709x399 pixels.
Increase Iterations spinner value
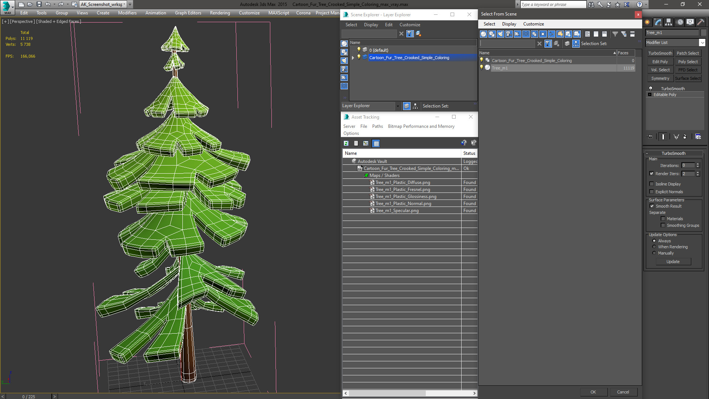point(698,164)
